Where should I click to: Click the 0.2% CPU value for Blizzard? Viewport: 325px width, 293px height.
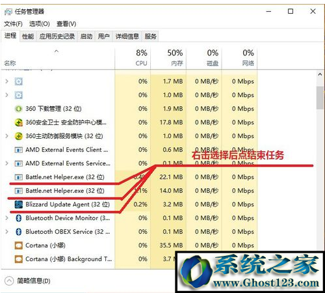140,204
